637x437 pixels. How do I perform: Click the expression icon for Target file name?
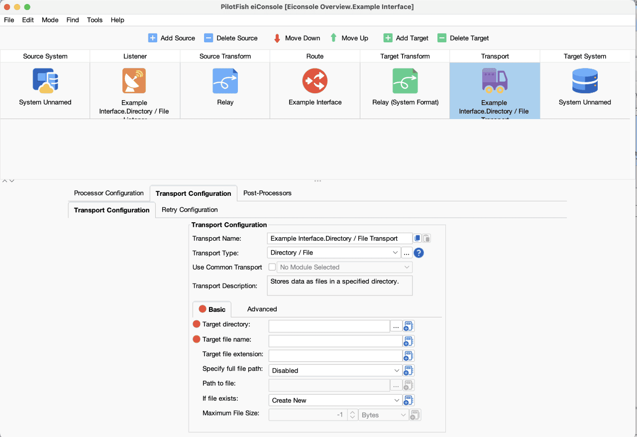coord(408,341)
